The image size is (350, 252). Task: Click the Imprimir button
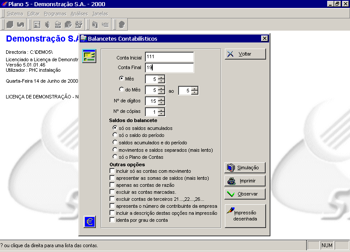click(245, 181)
